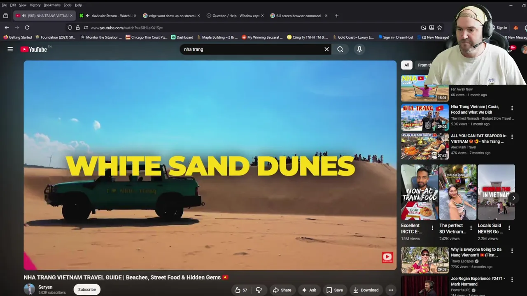Select the All filter chip
Screen dimensions: 527x296
(407, 65)
